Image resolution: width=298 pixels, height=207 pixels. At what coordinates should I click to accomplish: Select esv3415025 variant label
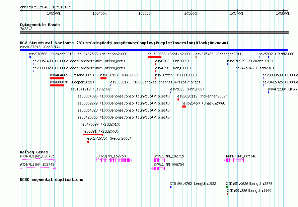tap(280, 82)
